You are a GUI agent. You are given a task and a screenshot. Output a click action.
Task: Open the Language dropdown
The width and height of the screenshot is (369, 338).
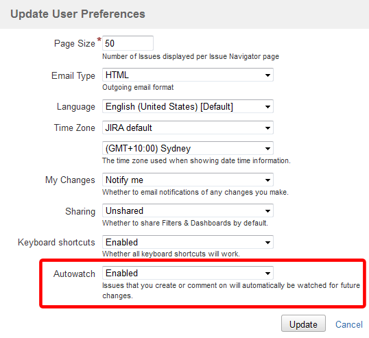click(x=188, y=106)
